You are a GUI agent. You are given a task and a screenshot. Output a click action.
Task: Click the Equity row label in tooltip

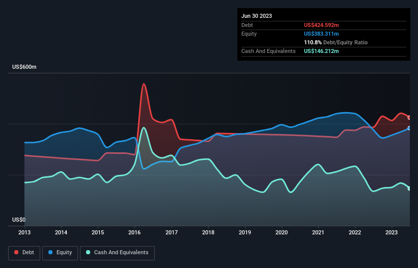[x=249, y=34]
